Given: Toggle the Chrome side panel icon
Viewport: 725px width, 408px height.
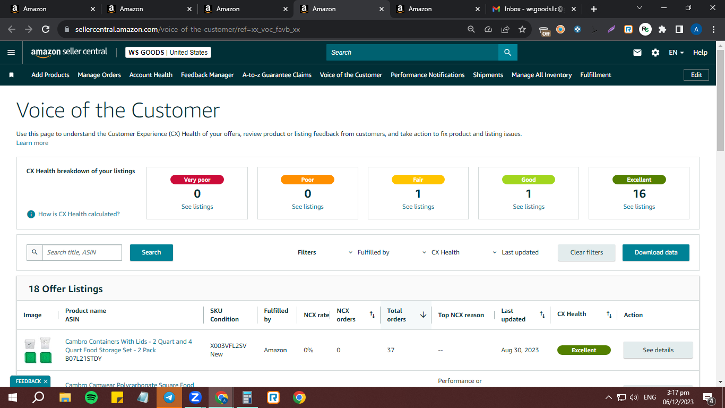Looking at the screenshot, I should click(679, 30).
